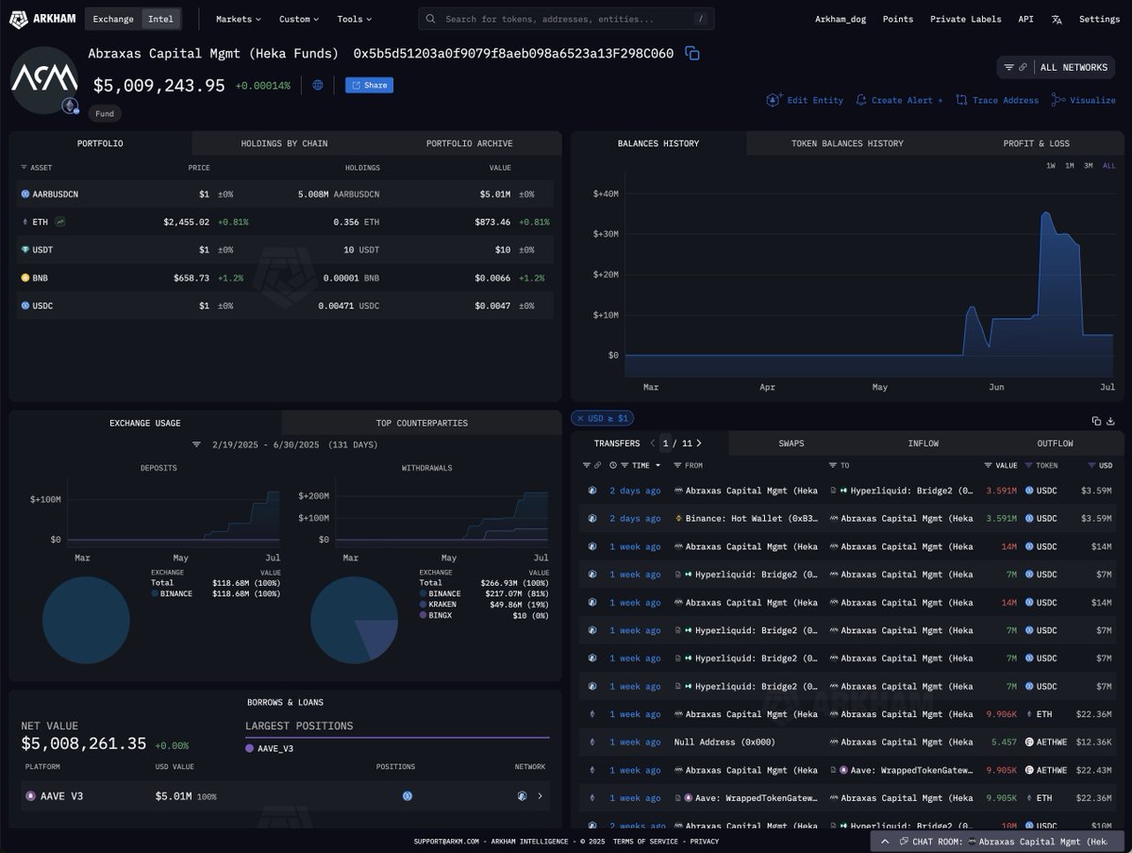Click the Share button
1132x853 pixels.
click(x=369, y=85)
